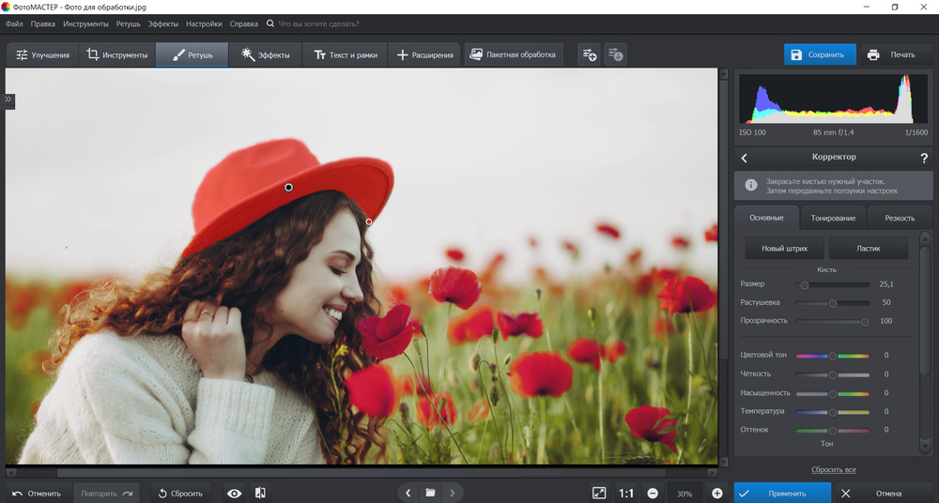Image resolution: width=939 pixels, height=503 pixels.
Task: Open the Эффекты menu in the menu bar
Action: click(x=162, y=23)
